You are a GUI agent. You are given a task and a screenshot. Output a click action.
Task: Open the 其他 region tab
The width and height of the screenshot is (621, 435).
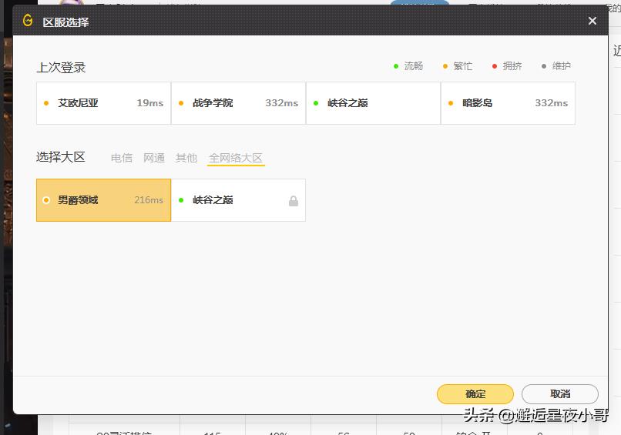[186, 158]
